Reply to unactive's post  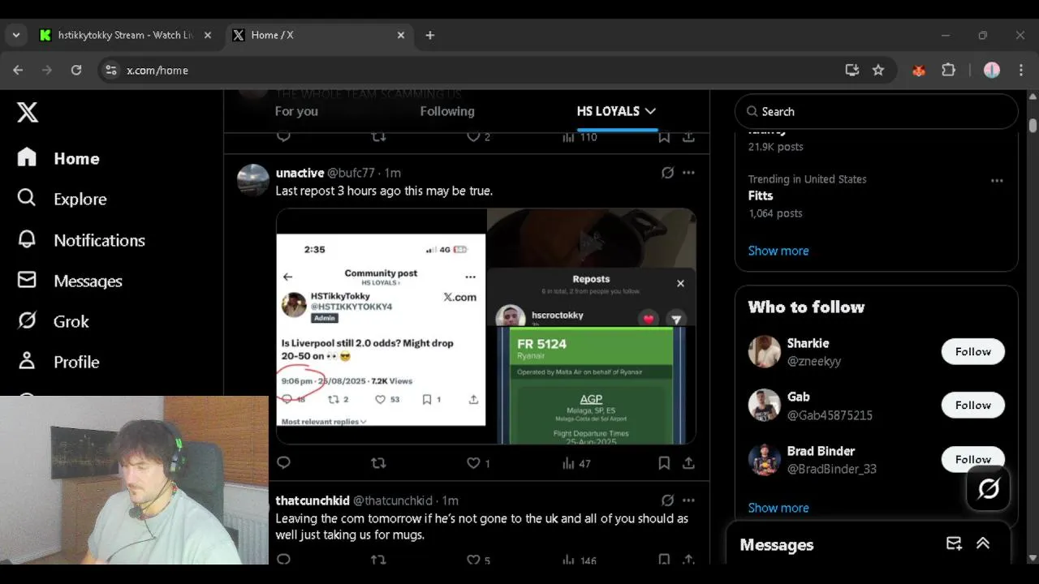(x=283, y=462)
